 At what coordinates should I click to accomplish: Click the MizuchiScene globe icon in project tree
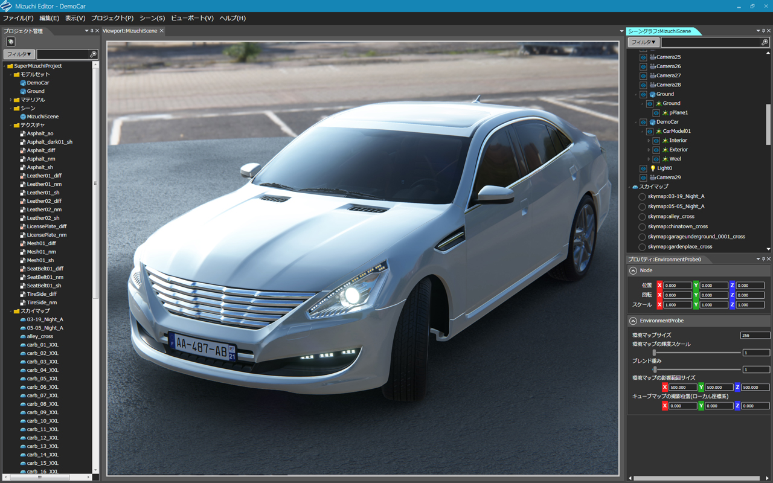point(23,117)
